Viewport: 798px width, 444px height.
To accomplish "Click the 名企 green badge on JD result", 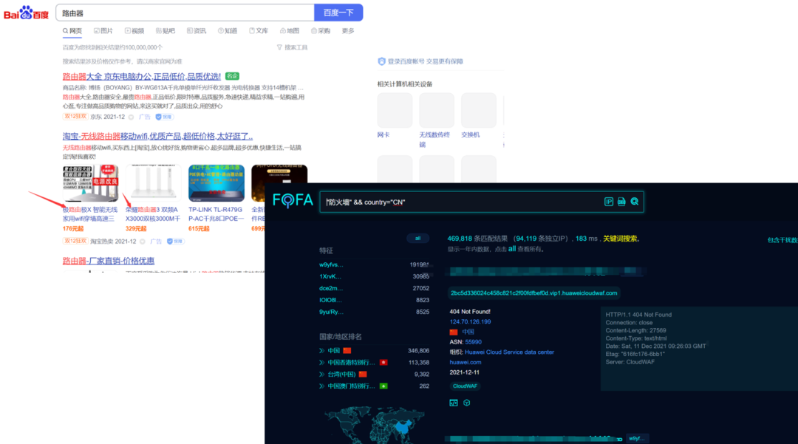I will pos(232,76).
